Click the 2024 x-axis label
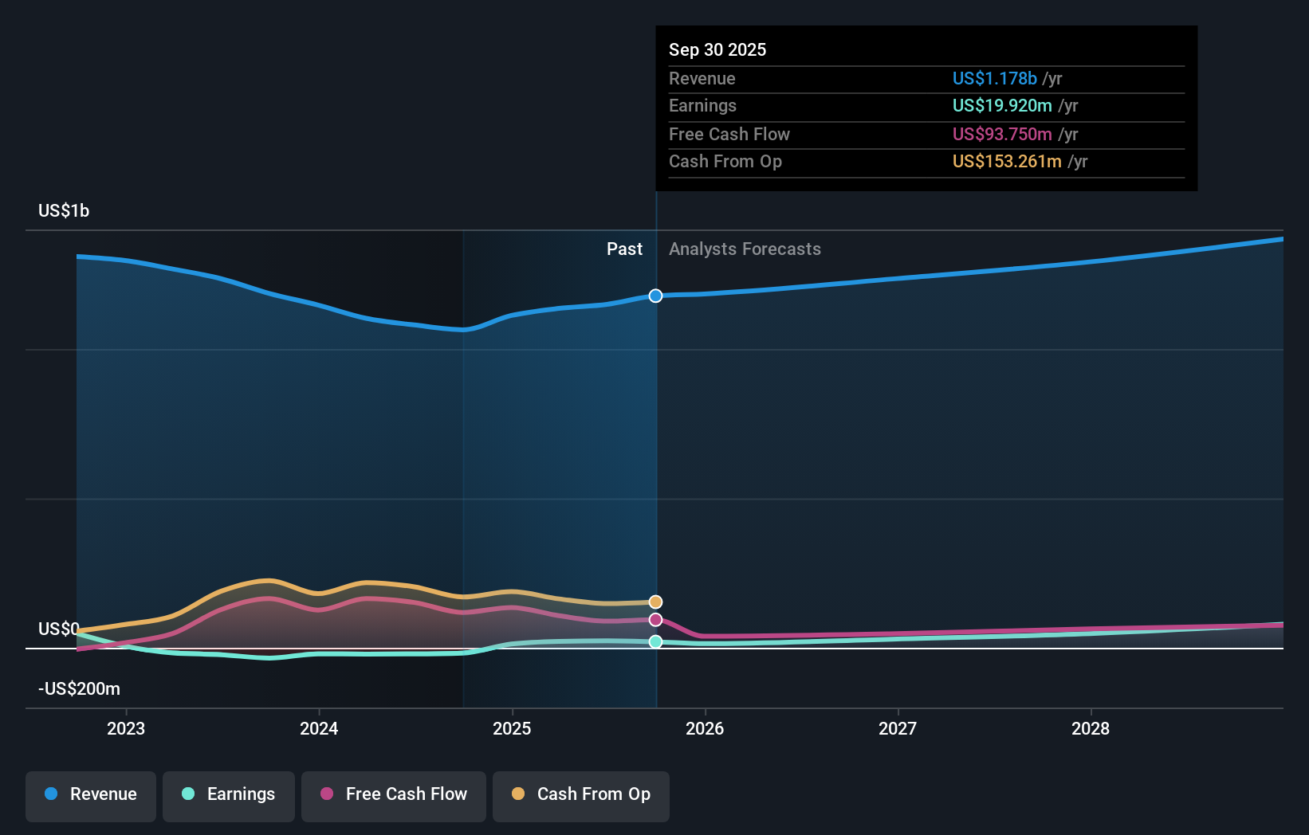1309x835 pixels. (319, 728)
